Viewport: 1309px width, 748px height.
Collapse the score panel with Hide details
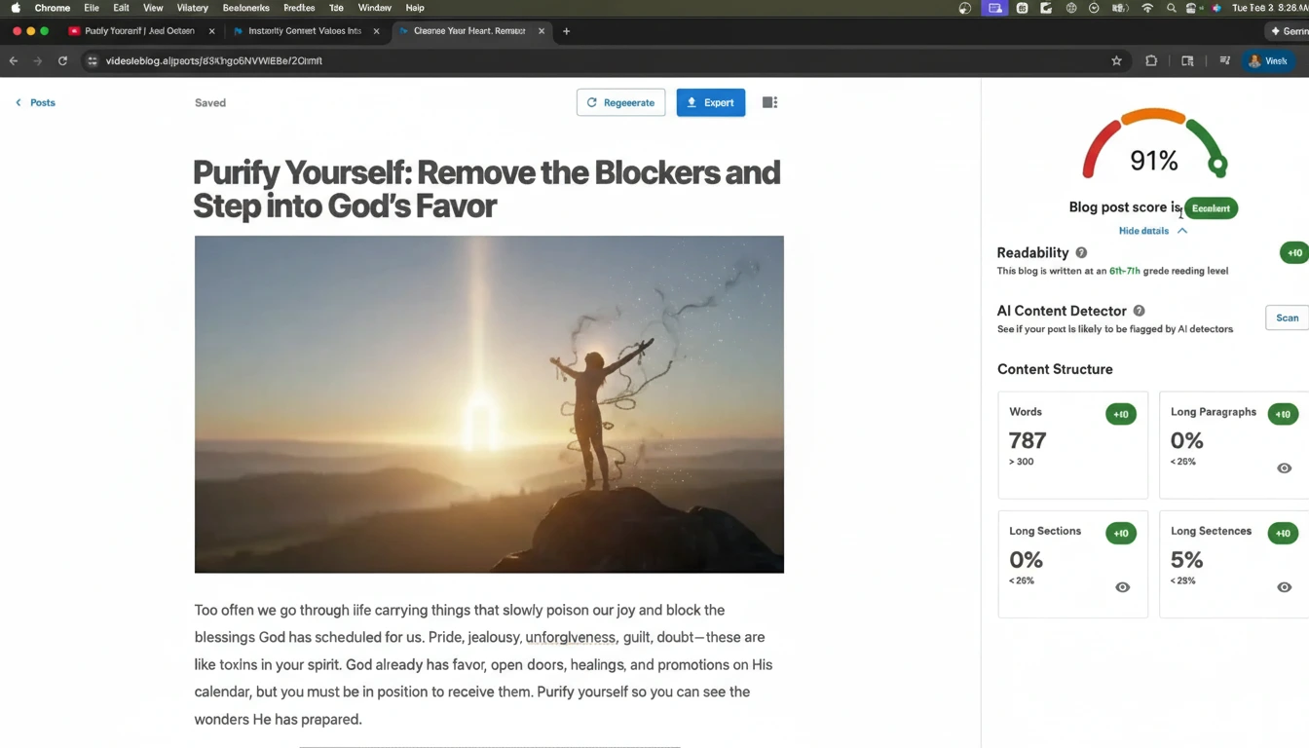click(1153, 231)
